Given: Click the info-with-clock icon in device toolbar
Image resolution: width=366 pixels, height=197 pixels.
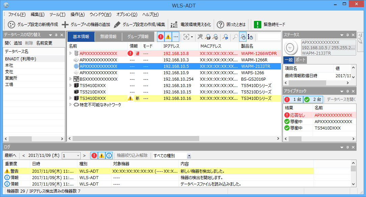Looking at the screenshot, I should pyautogui.click(x=250, y=37).
